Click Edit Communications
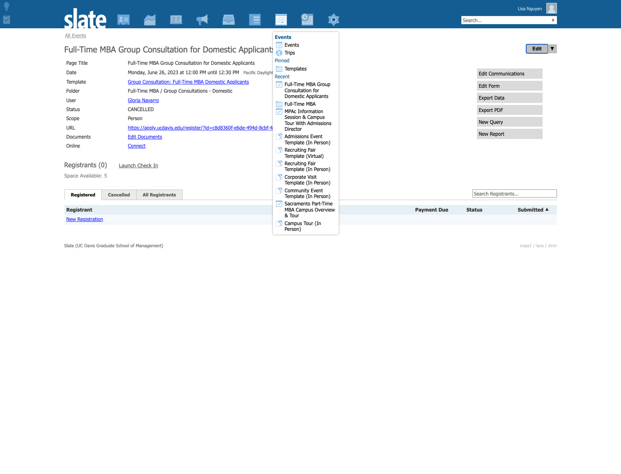Image resolution: width=621 pixels, height=474 pixels. point(509,74)
